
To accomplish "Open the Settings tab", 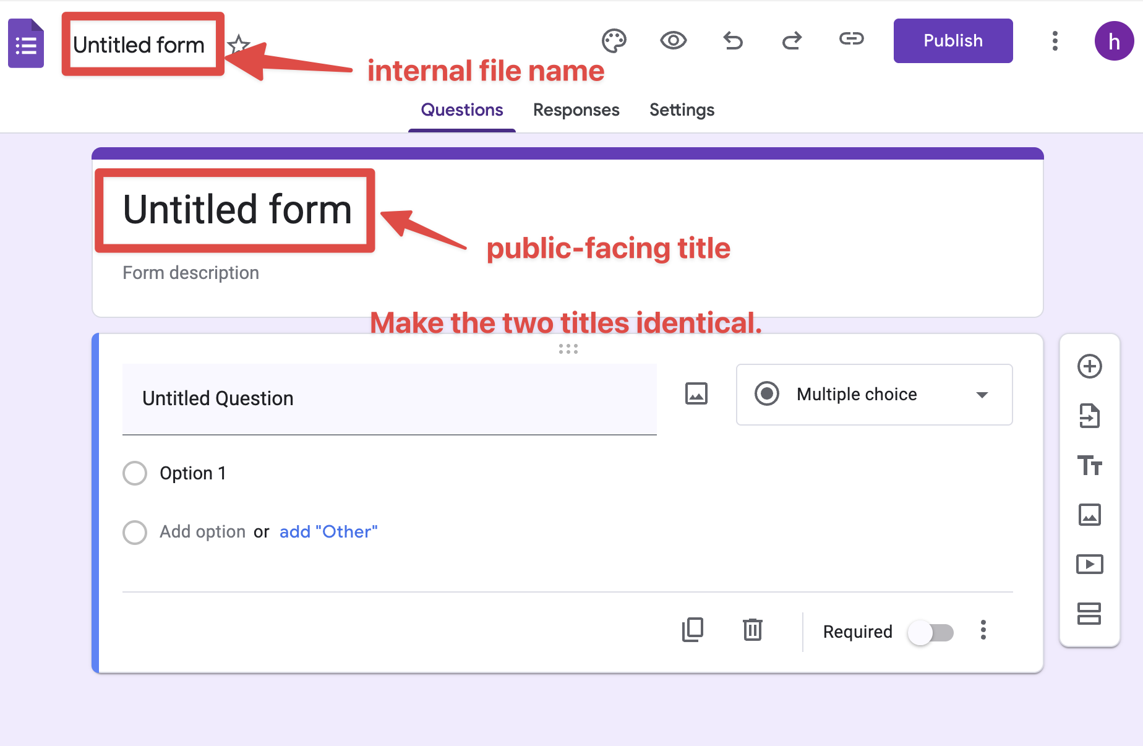I will pyautogui.click(x=682, y=109).
